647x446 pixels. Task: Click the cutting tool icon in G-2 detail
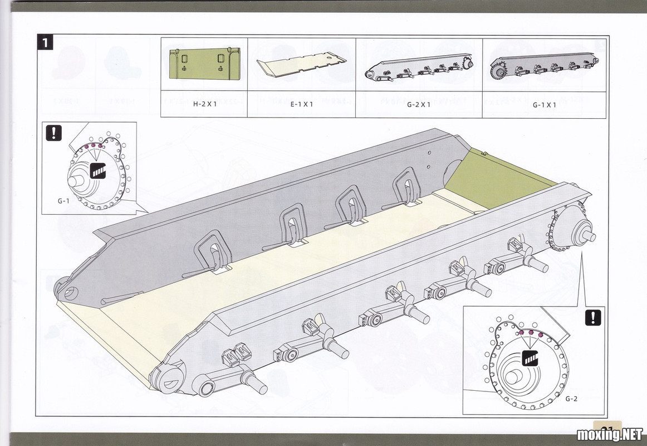(x=530, y=357)
